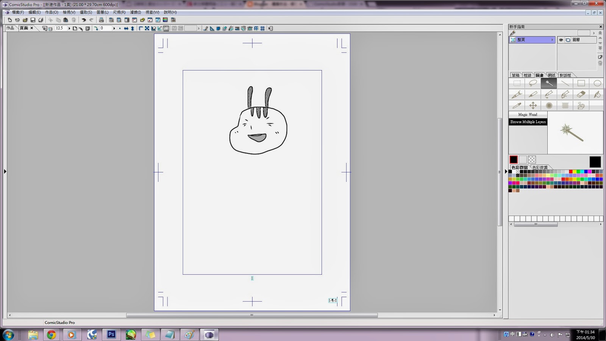606x341 pixels.
Task: Toggle Browse Multiple Layers option
Action: click(x=528, y=122)
